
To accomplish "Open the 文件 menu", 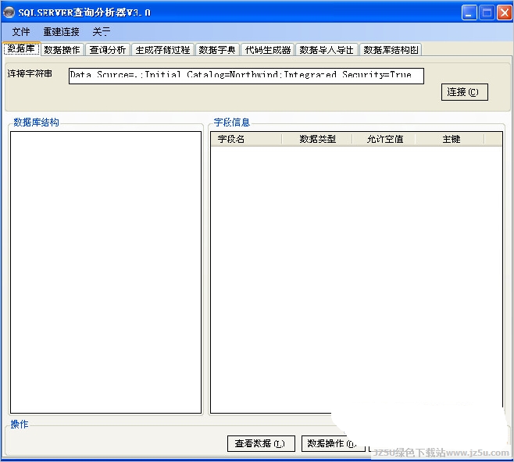I will (x=21, y=32).
